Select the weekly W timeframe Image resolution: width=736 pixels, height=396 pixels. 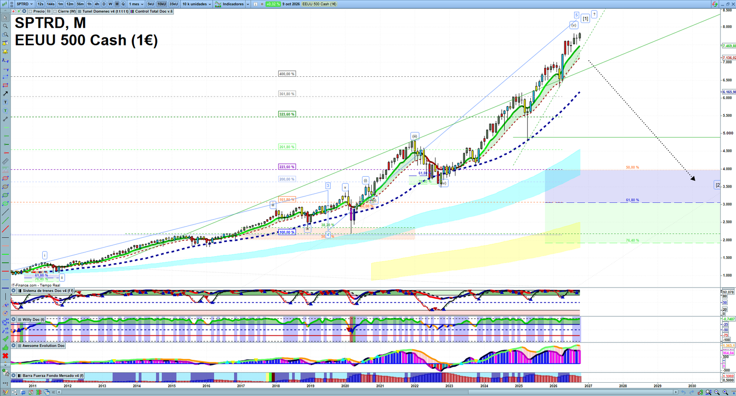tap(110, 4)
